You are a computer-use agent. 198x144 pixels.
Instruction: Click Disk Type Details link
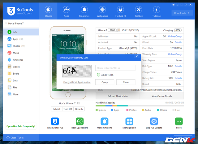pyautogui.click(x=178, y=66)
